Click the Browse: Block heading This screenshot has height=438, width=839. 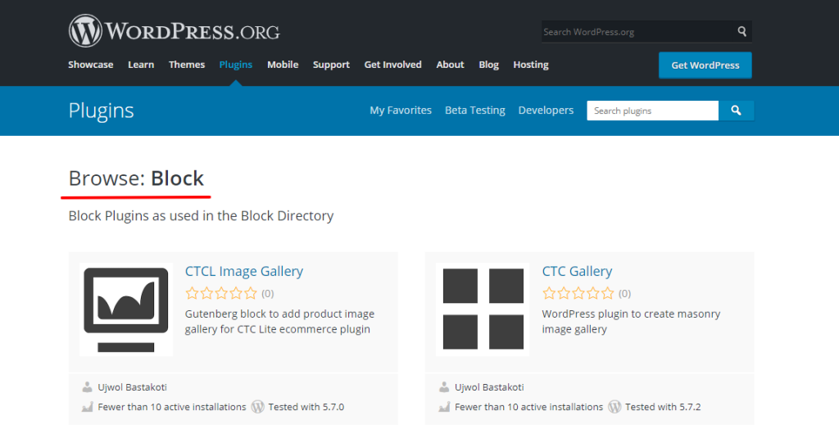coord(136,178)
